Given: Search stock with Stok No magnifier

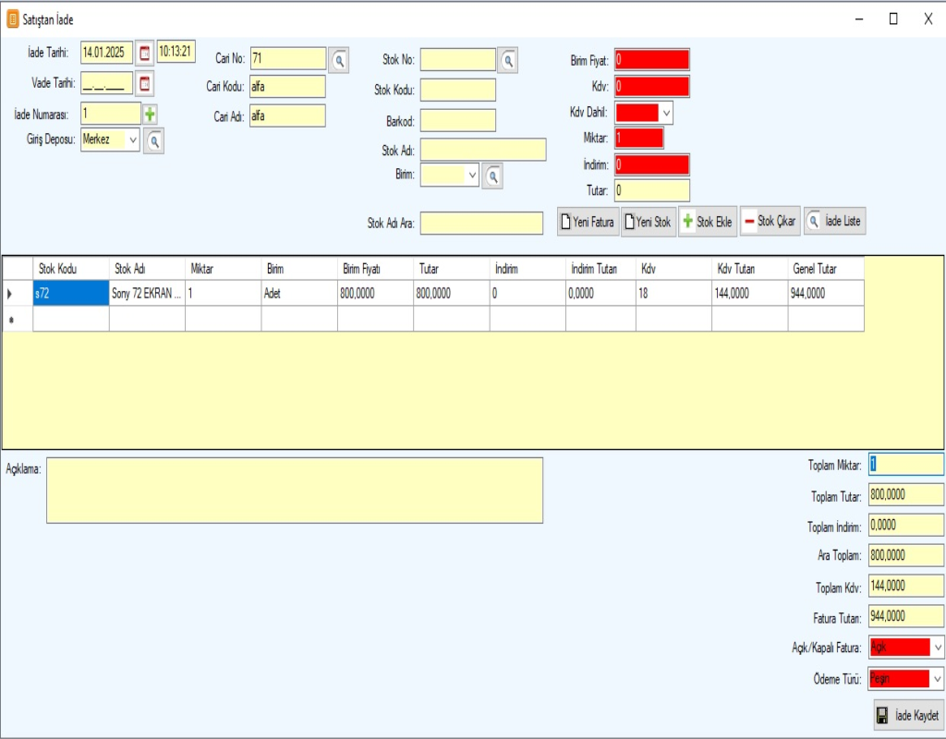Looking at the screenshot, I should [x=508, y=61].
